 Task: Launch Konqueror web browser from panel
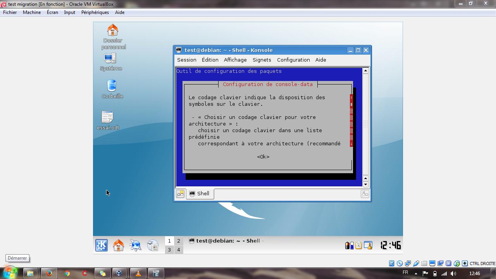click(135, 245)
